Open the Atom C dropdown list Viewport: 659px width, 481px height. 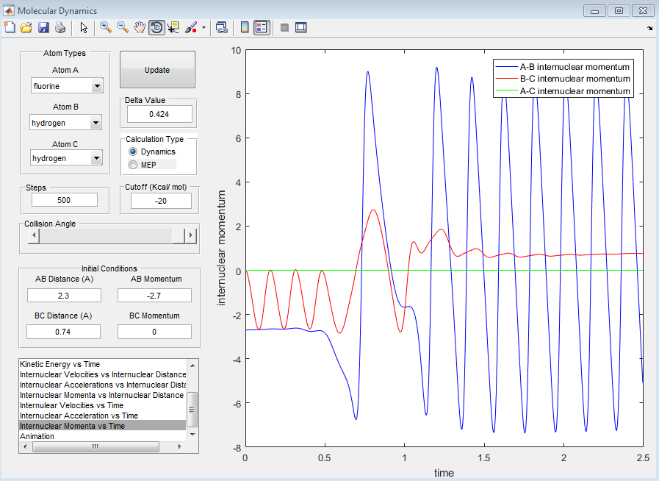[97, 158]
